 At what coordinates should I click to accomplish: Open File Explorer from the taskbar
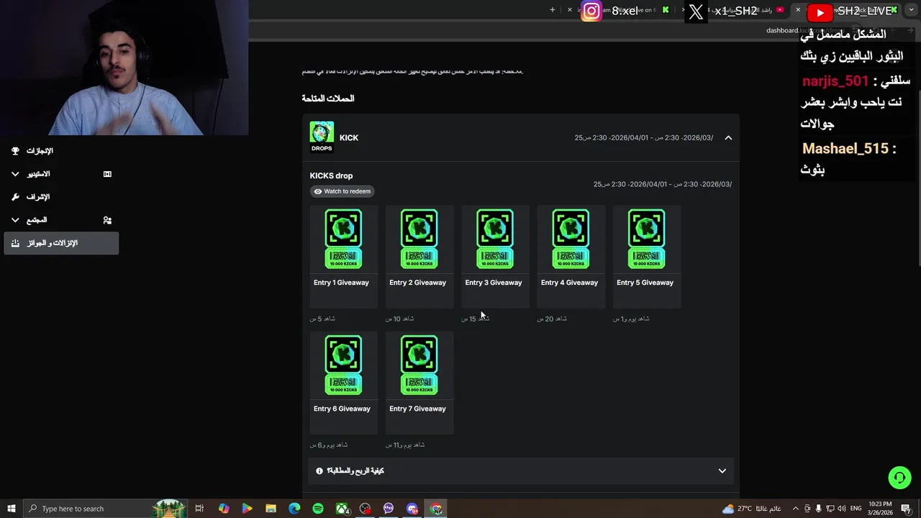tap(271, 509)
